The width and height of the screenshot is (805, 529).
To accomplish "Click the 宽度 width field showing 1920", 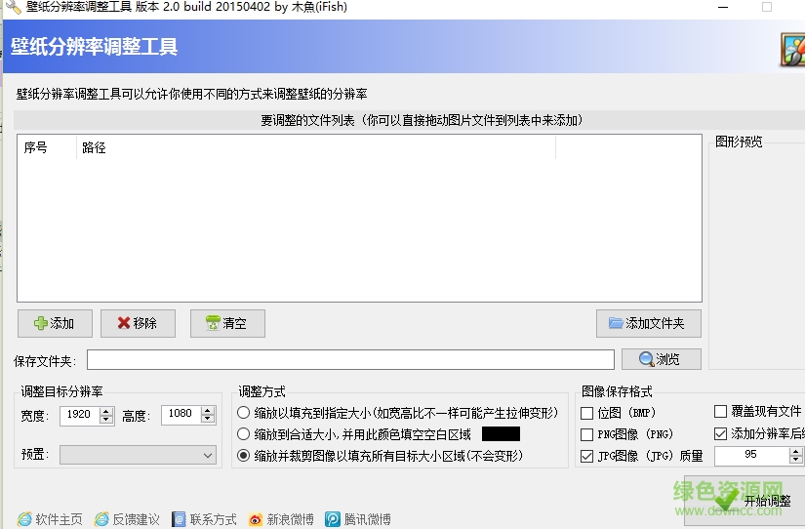I will [x=80, y=415].
